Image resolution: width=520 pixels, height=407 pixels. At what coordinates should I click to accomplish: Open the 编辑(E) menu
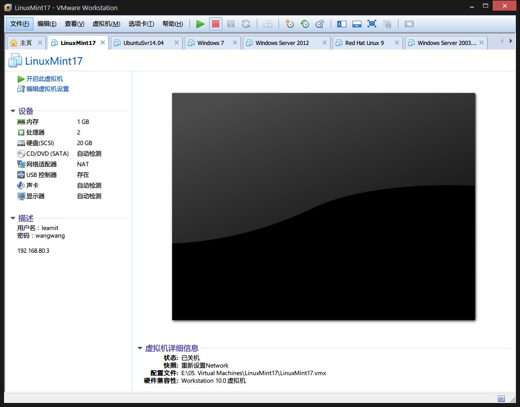tap(47, 24)
